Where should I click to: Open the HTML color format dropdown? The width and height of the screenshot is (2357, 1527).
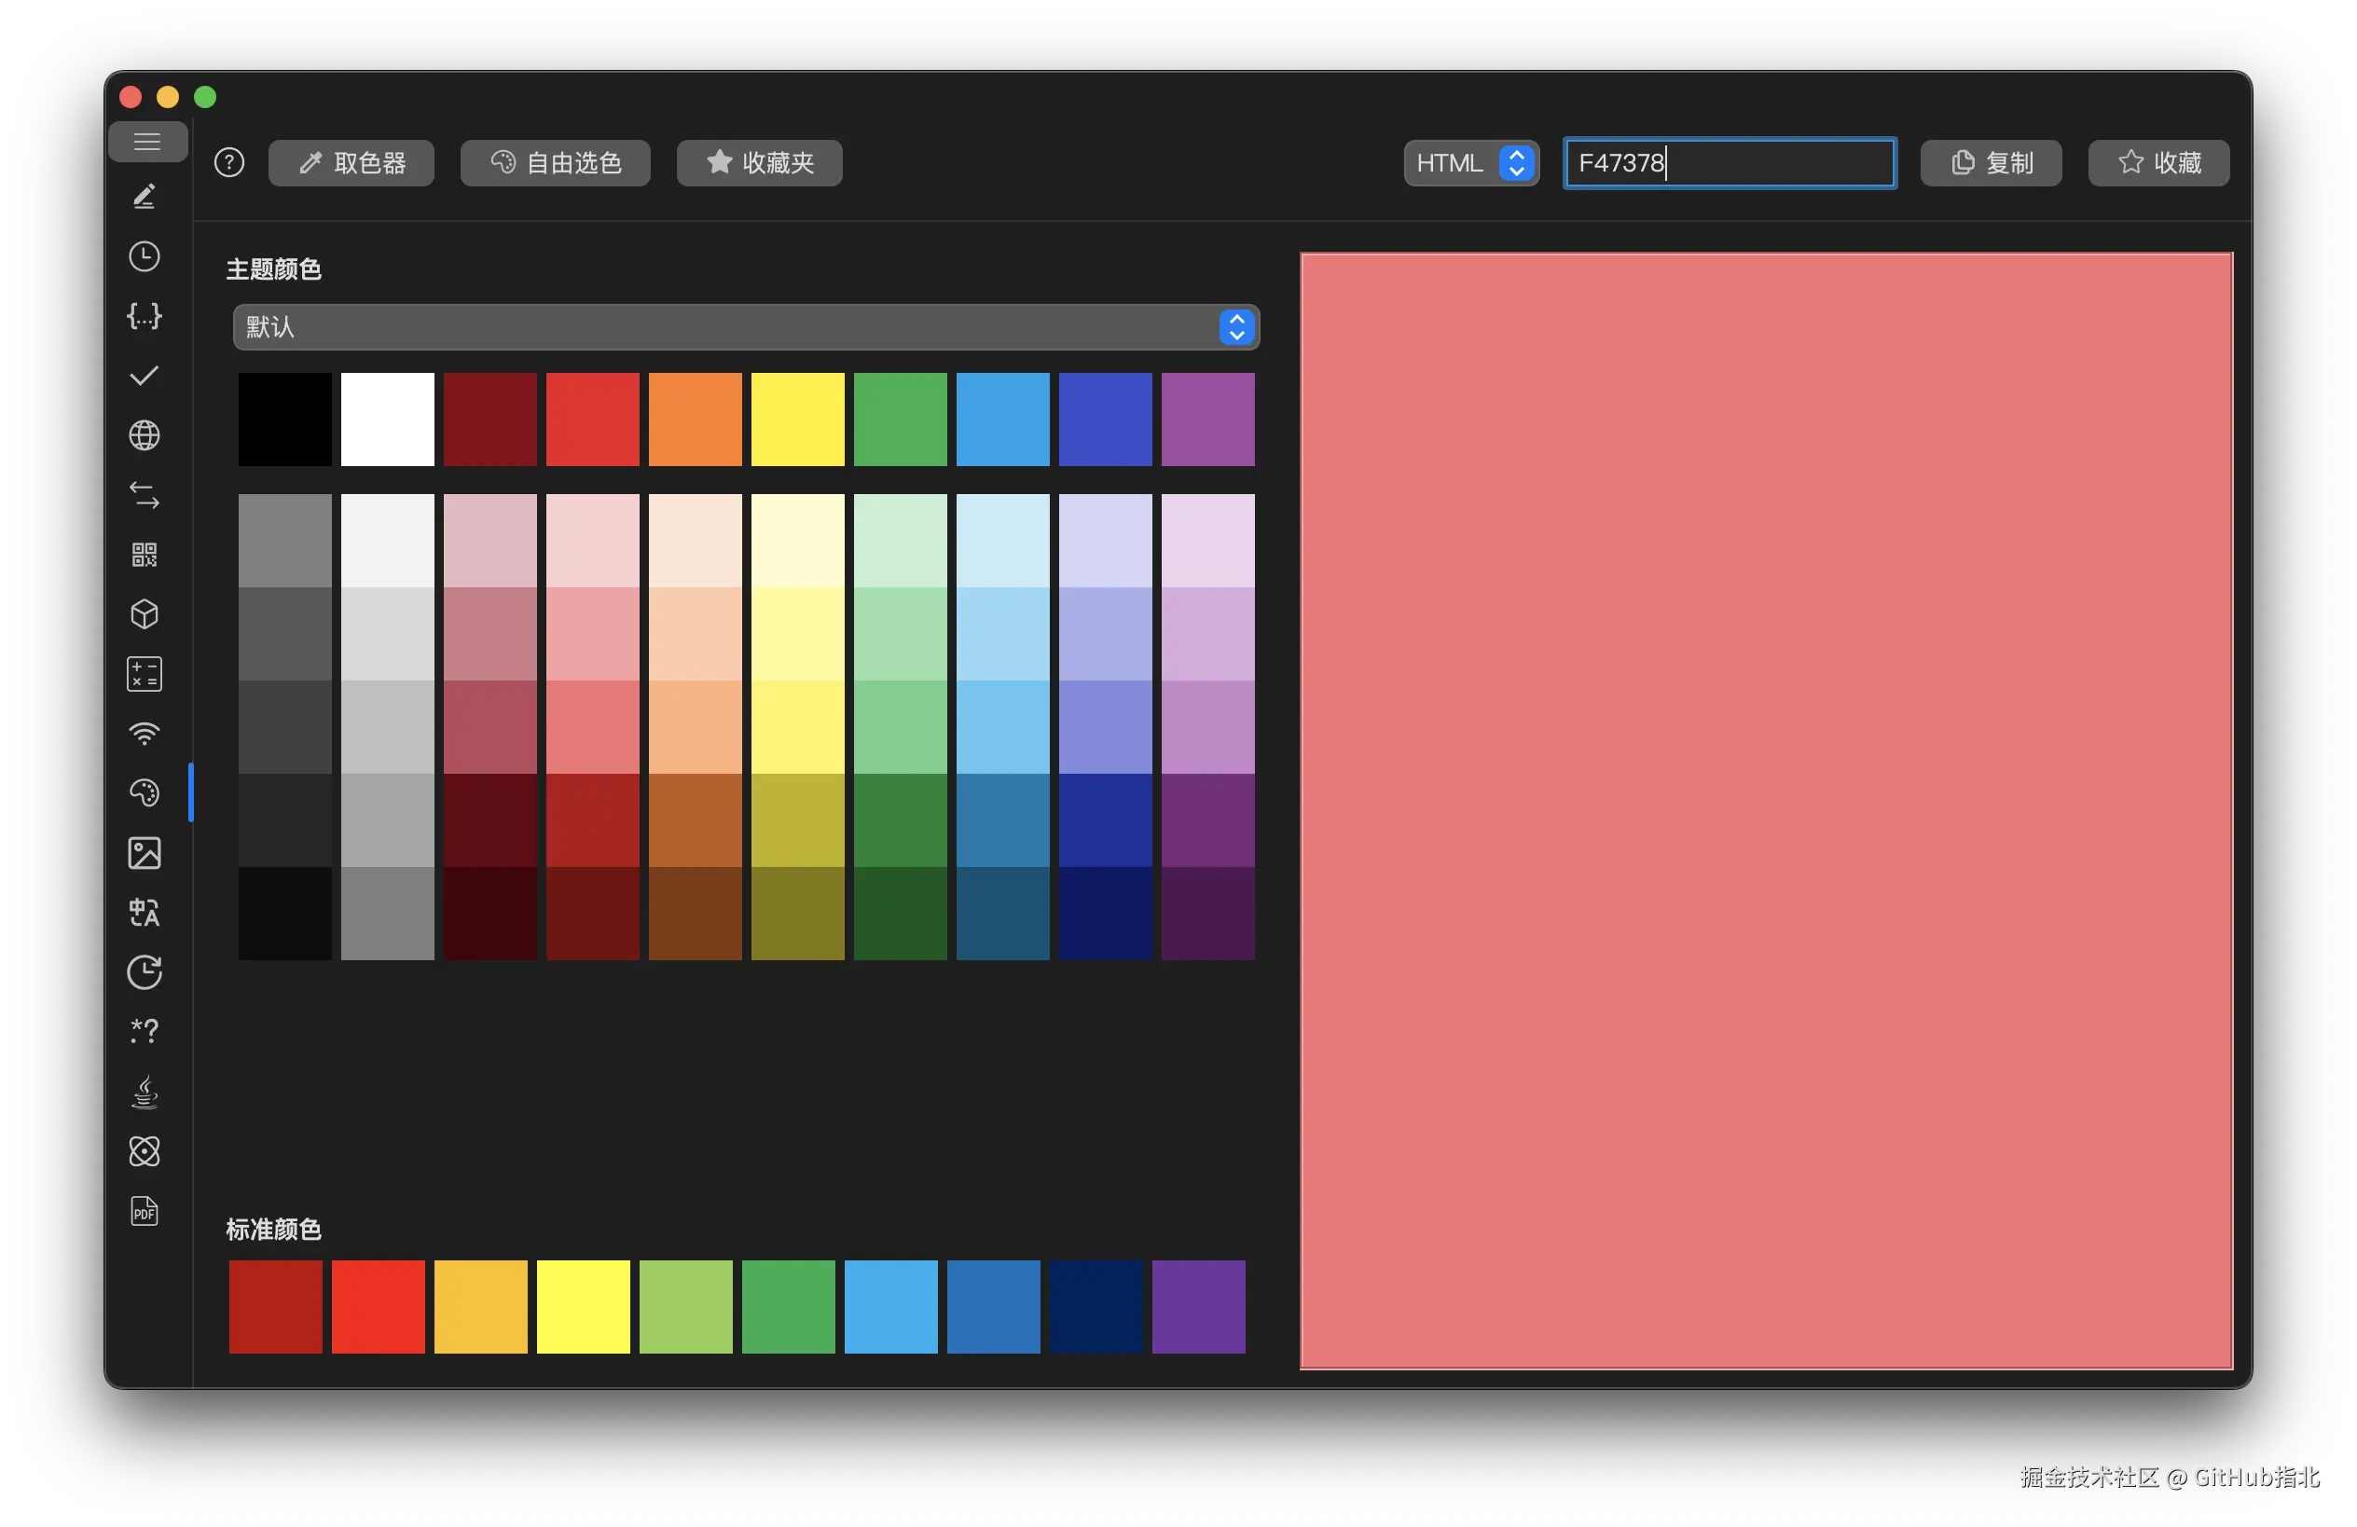coord(1470,162)
